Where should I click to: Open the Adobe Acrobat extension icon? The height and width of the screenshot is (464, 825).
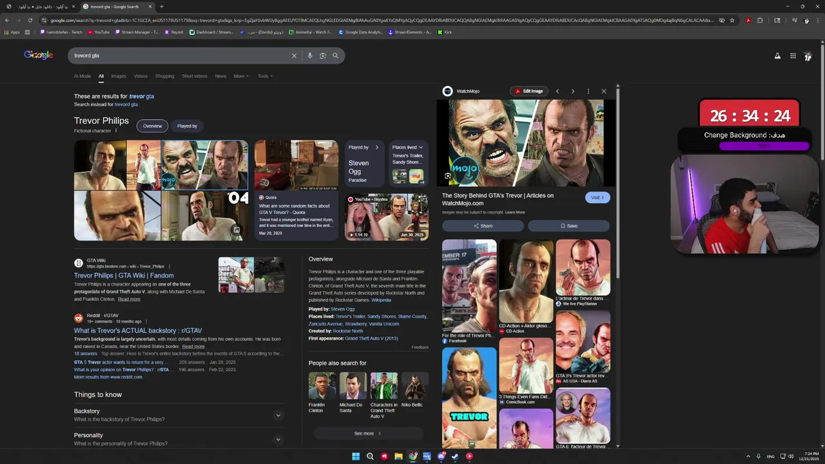coord(748,20)
